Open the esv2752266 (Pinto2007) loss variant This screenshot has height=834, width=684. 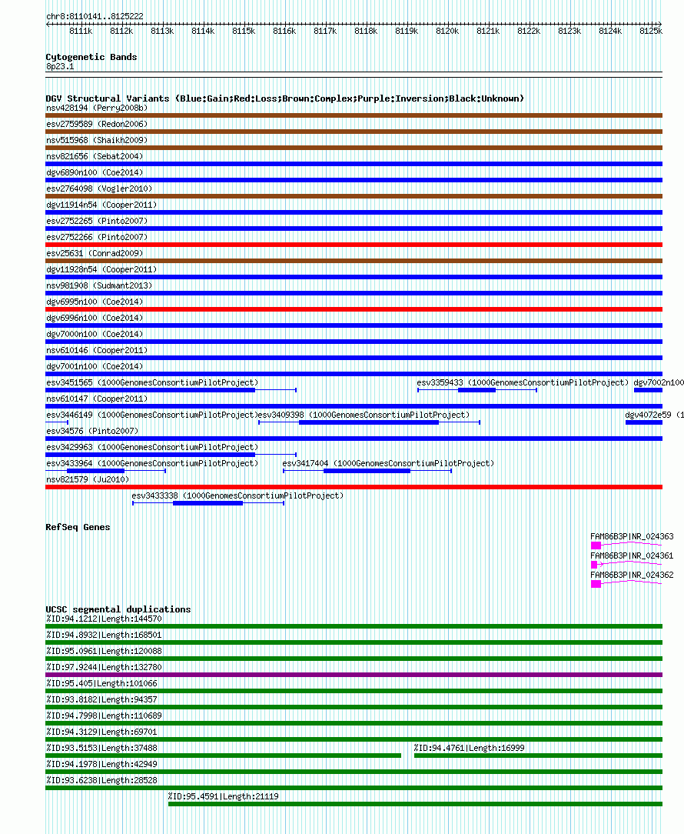click(x=354, y=245)
